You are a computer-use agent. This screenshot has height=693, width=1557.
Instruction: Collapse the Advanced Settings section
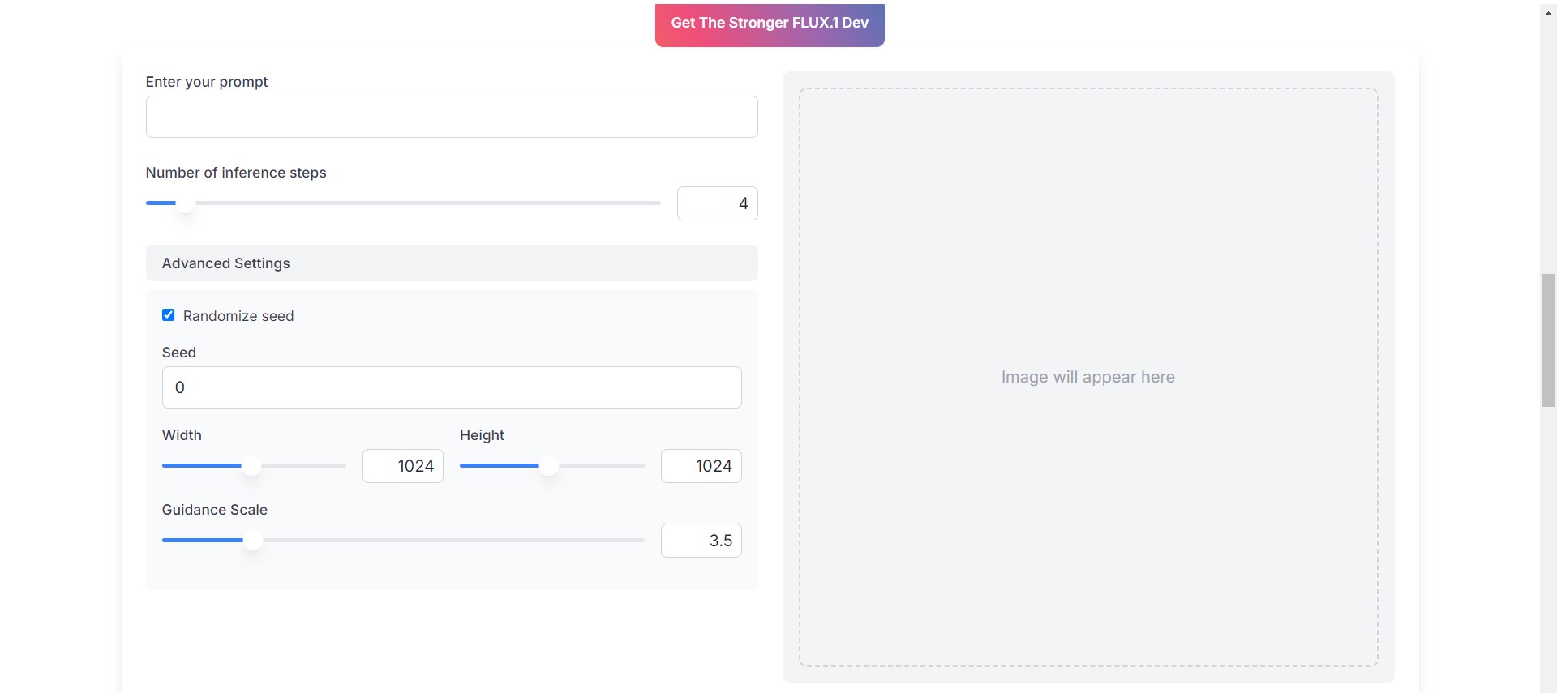(x=451, y=263)
